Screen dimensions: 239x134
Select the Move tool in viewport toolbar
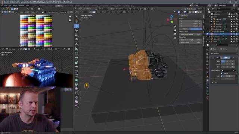(x=77, y=26)
